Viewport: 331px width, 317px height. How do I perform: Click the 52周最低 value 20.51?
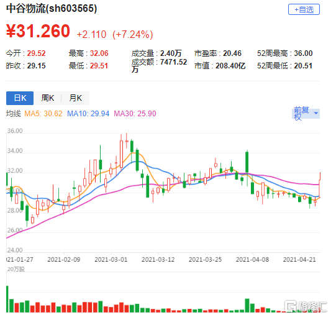pyautogui.click(x=303, y=66)
